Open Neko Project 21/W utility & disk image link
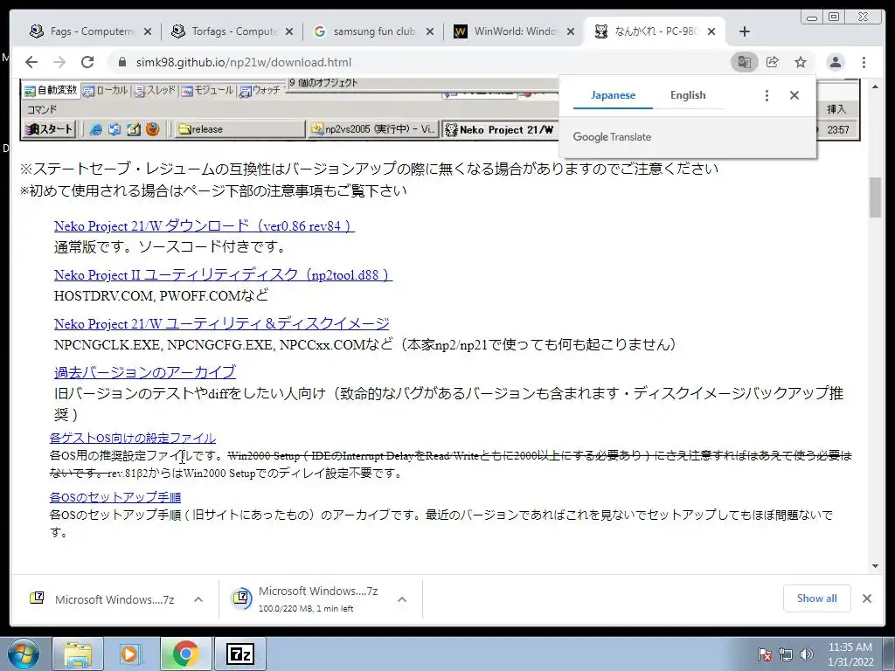The height and width of the screenshot is (671, 895). tap(221, 323)
